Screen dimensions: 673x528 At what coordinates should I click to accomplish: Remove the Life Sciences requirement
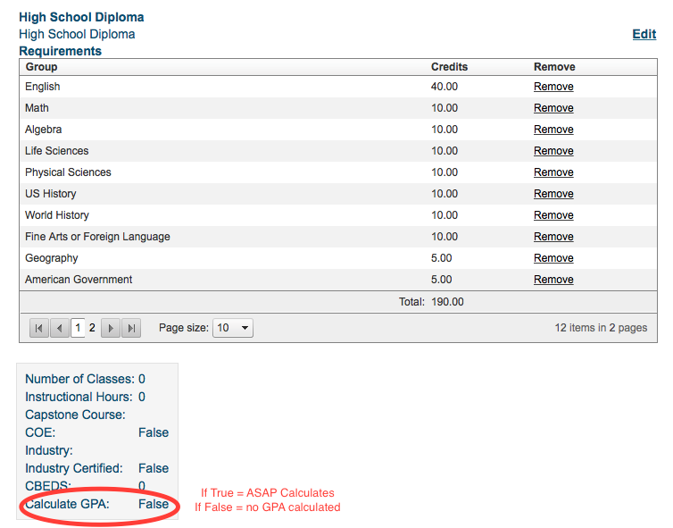click(553, 151)
